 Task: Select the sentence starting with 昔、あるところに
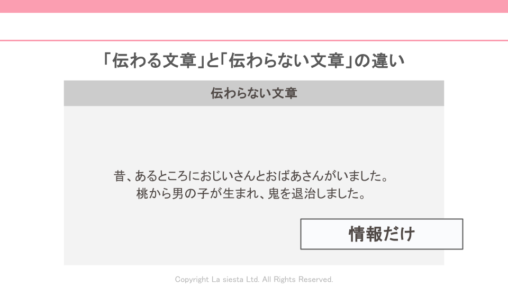[251, 176]
